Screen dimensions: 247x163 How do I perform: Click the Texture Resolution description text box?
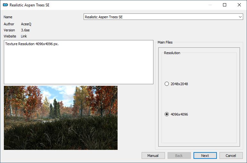coord(78,62)
